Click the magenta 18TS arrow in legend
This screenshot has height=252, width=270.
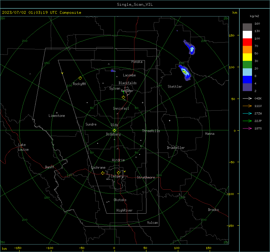click(247, 128)
